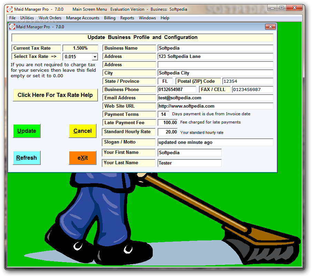Open the Windows menu
Image resolution: width=312 pixels, height=277 pixels.
[x=147, y=18]
